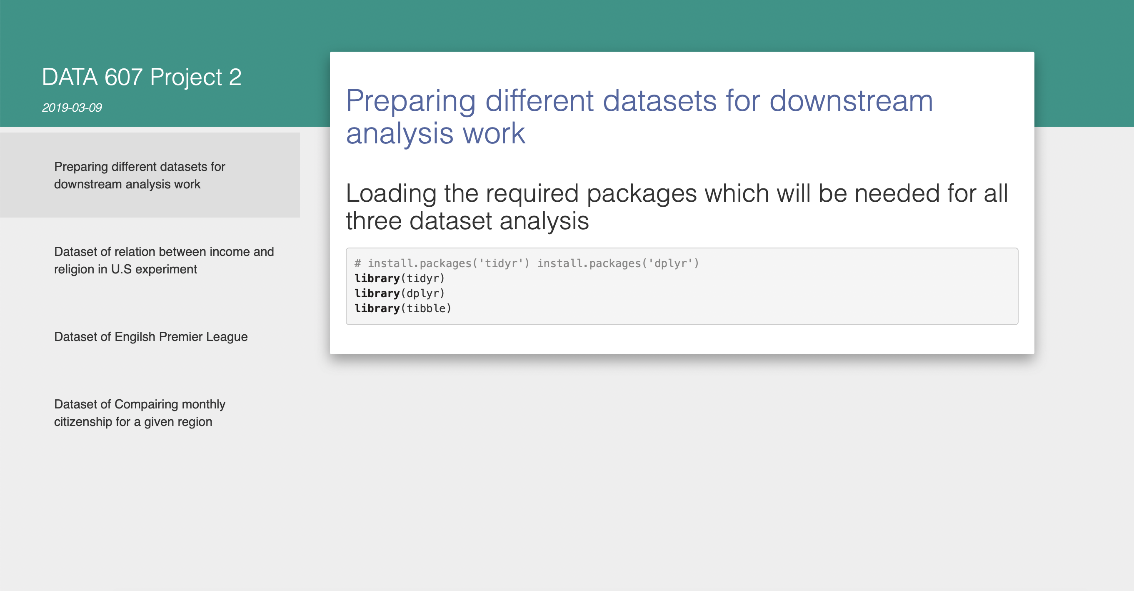1134x591 pixels.
Task: Click the library(tibble) line of code
Action: pos(403,308)
